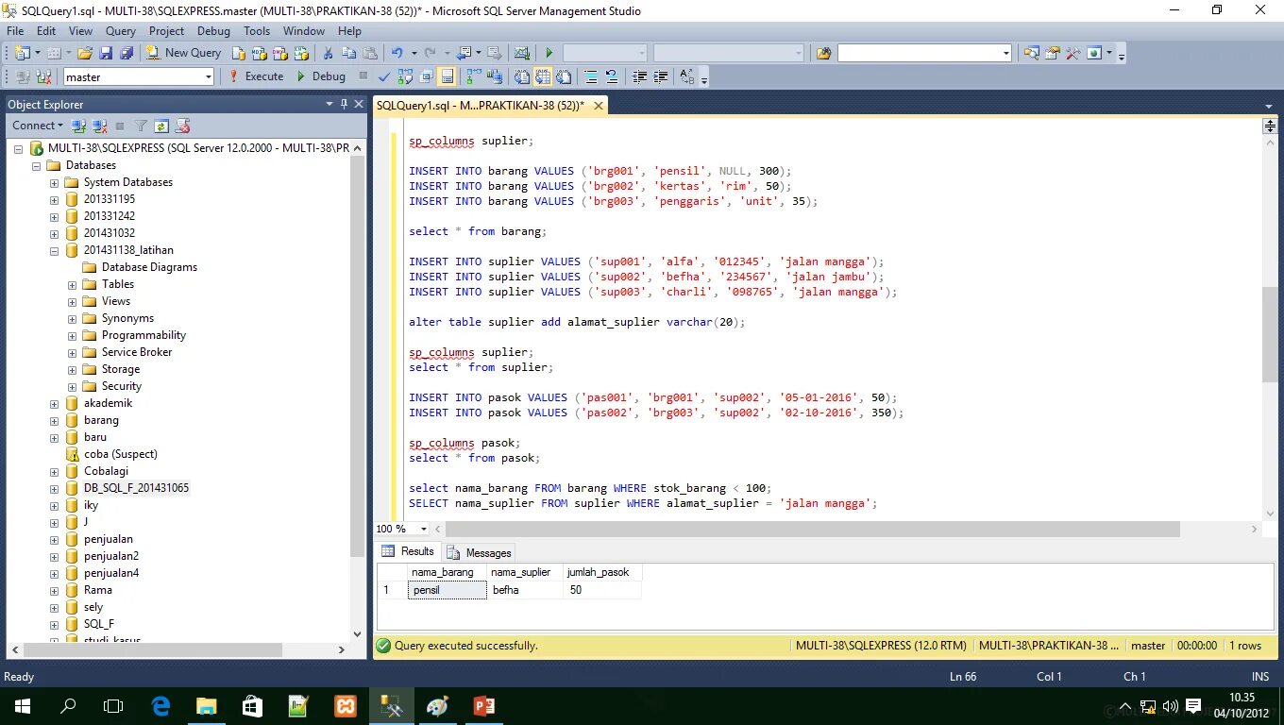1284x725 pixels.
Task: Click the Save floppy disk icon
Action: pos(106,53)
